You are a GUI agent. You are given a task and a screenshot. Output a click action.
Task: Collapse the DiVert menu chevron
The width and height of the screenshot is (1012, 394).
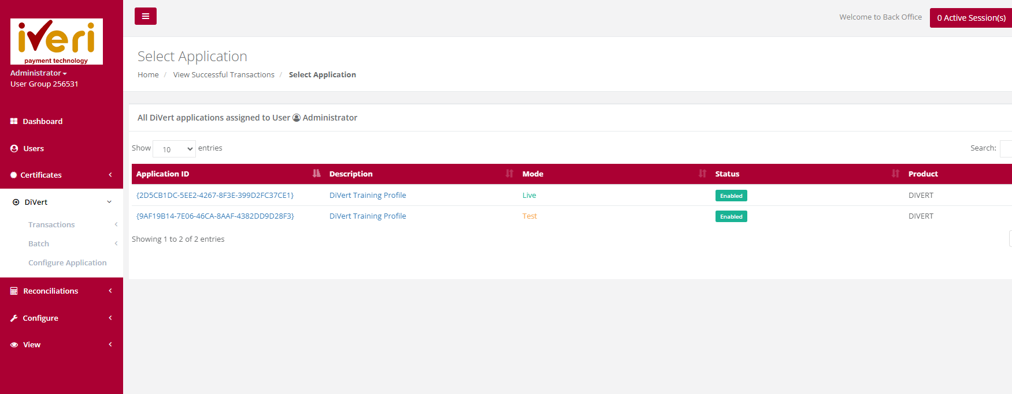(x=109, y=202)
